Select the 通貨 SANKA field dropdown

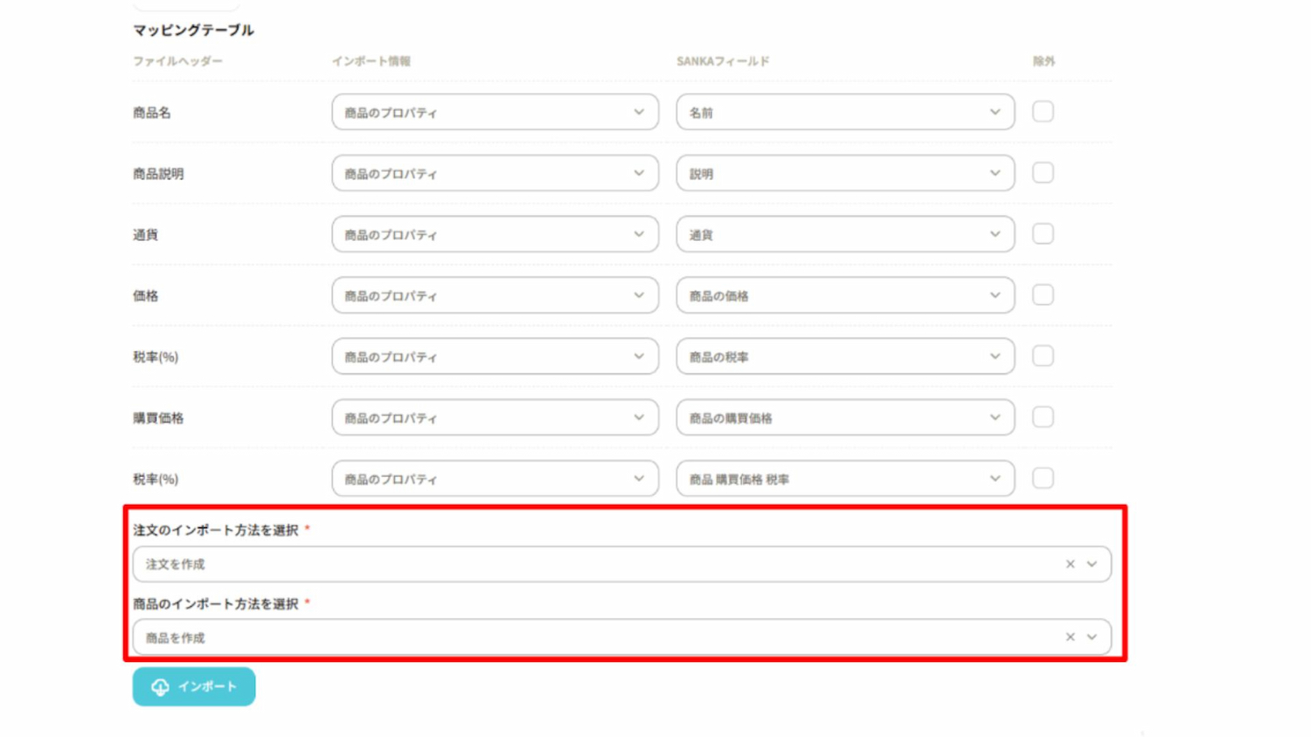tap(844, 234)
